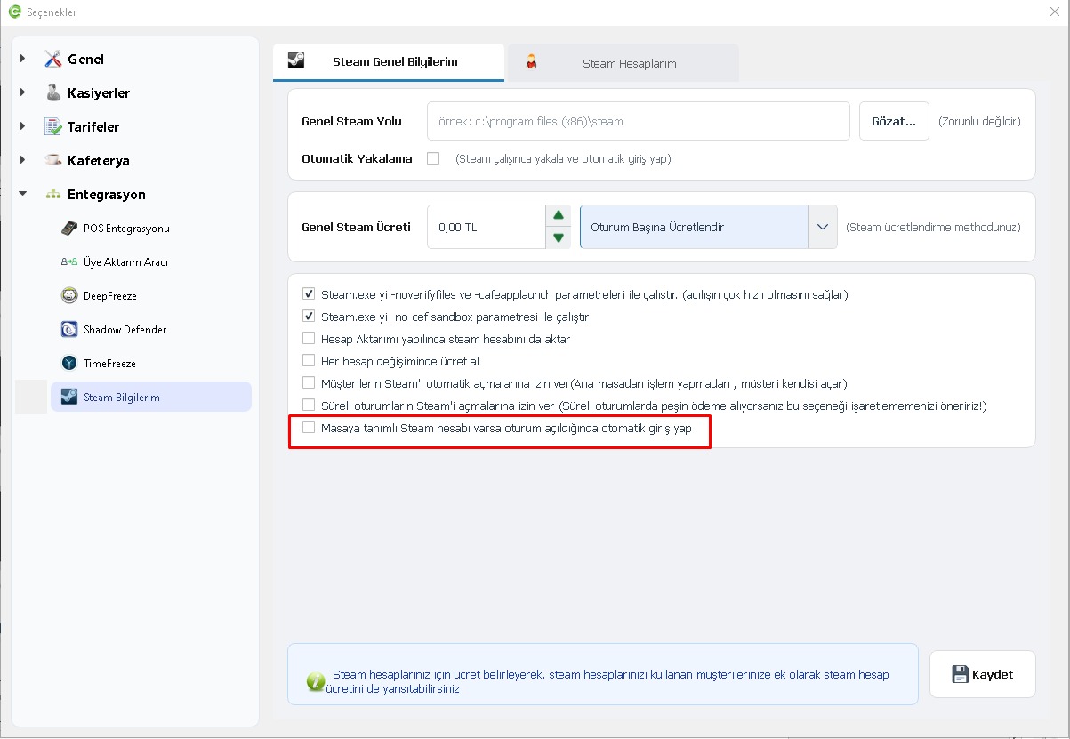
Task: Click the Entegrasyon hierarchy icon
Action: click(52, 195)
